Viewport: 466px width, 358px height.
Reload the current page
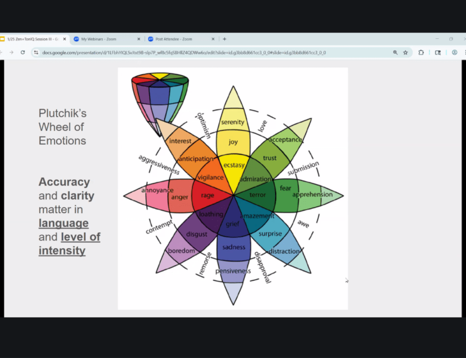pos(23,52)
